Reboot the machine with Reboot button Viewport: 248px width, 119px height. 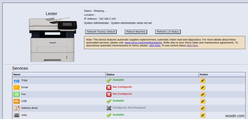click(x=136, y=32)
